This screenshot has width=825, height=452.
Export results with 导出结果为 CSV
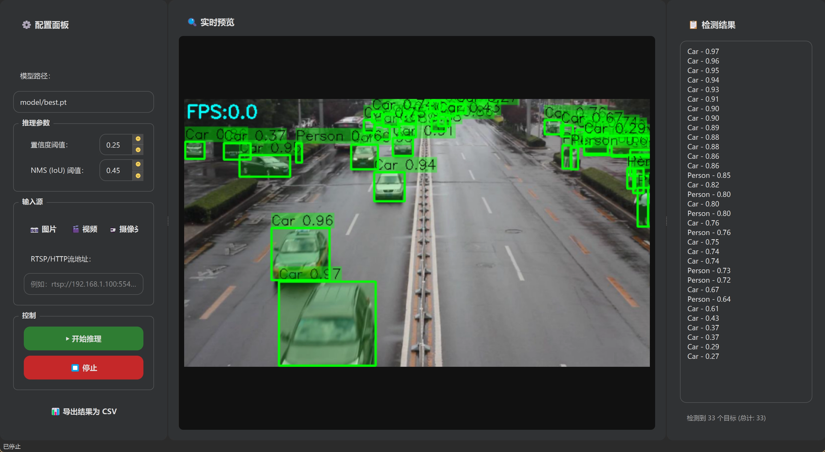coord(84,411)
